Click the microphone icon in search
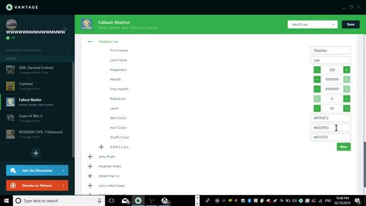 (100, 201)
